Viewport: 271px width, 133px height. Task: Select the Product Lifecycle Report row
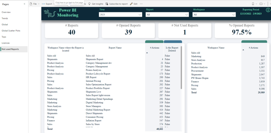(x=98, y=74)
